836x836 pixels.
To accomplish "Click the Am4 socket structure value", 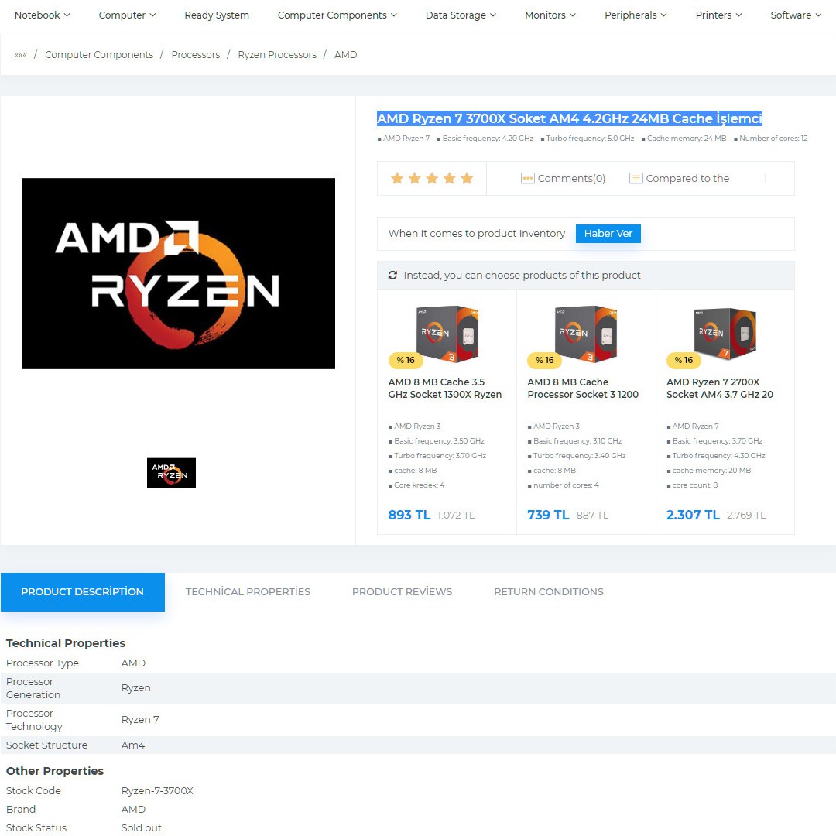I will tap(133, 745).
